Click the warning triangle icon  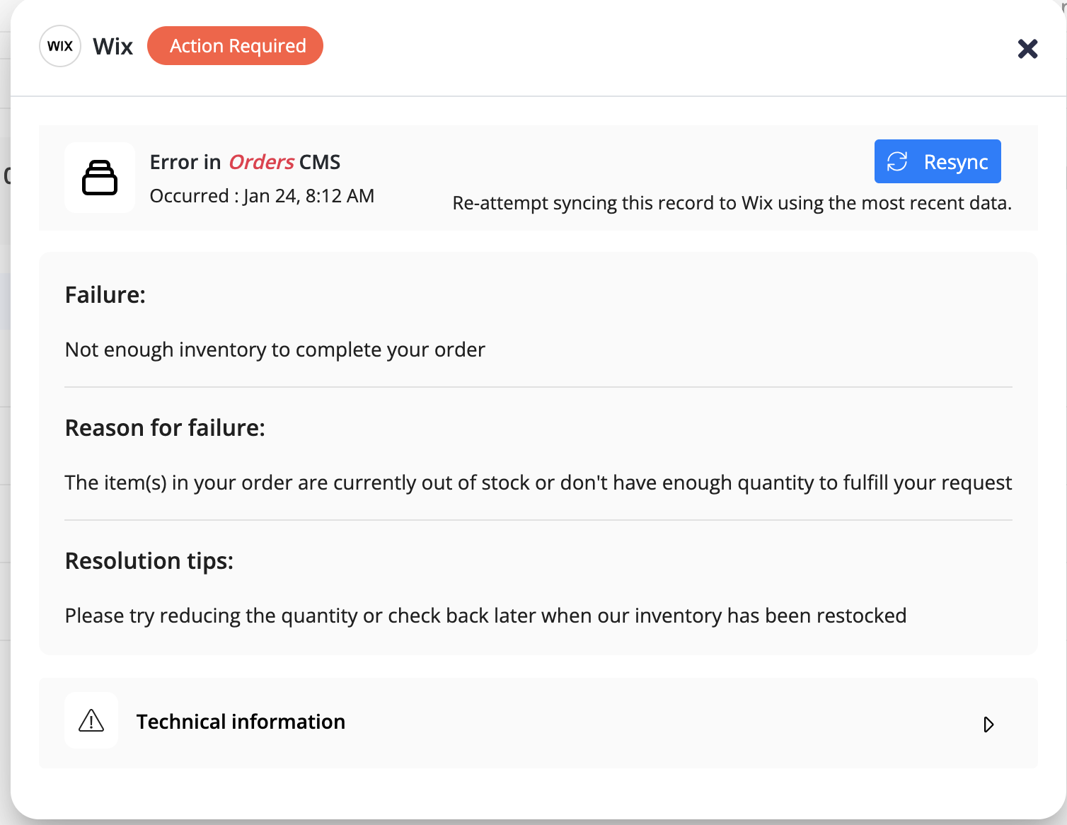coord(91,721)
